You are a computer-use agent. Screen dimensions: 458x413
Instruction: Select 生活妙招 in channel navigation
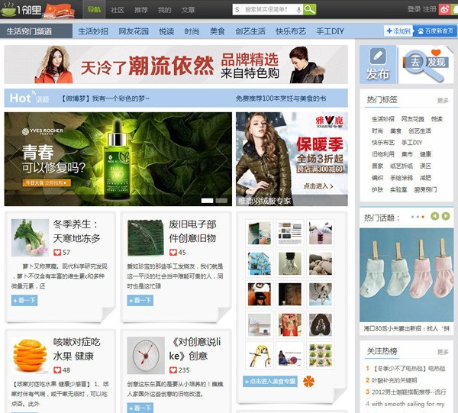(x=93, y=31)
